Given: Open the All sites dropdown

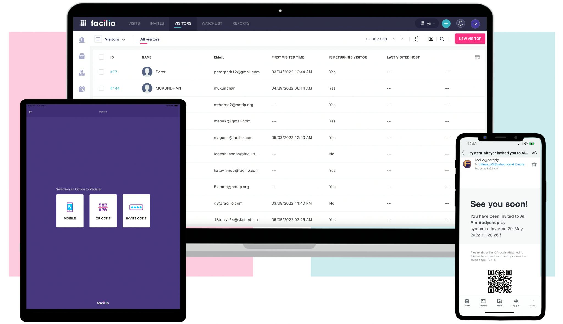Looking at the screenshot, I should [428, 24].
